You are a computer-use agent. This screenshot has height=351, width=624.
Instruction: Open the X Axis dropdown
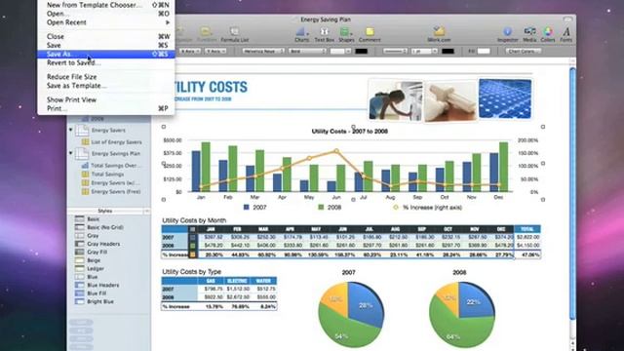pyautogui.click(x=189, y=51)
